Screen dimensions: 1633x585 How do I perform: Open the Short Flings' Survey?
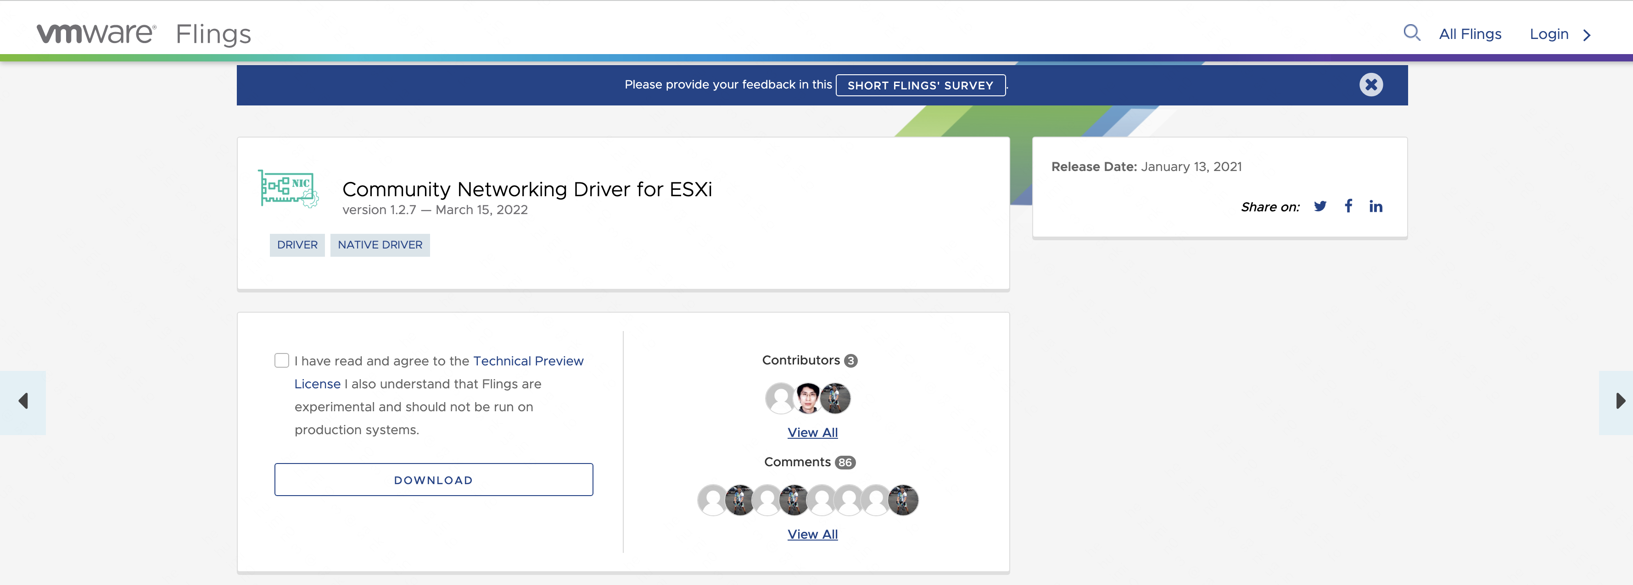pos(921,85)
